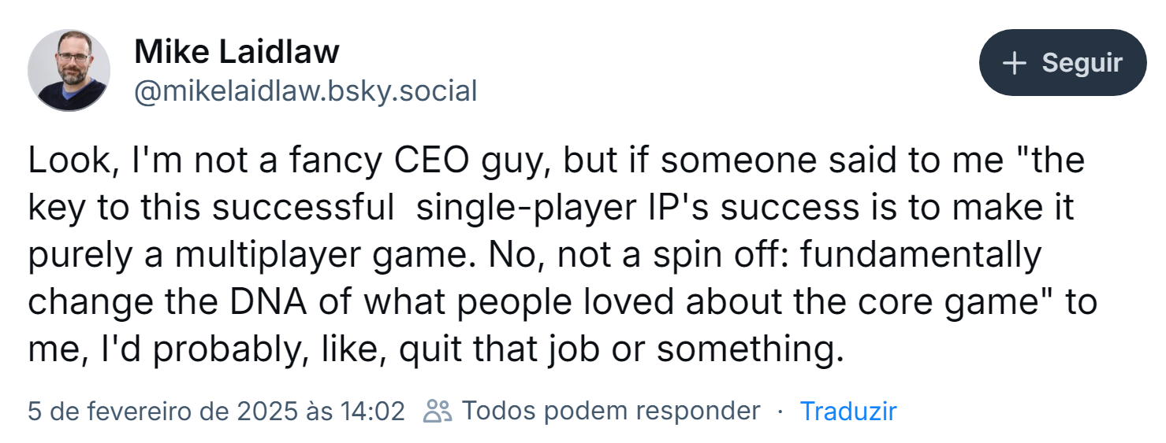Follow the author with the Seguir button
This screenshot has width=1166, height=443.
coord(1062,63)
